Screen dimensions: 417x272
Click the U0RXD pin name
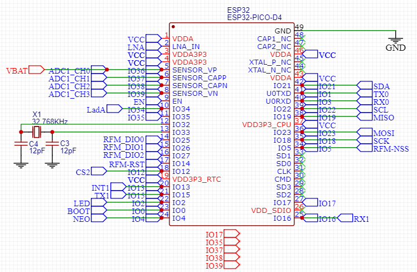pyautogui.click(x=278, y=101)
